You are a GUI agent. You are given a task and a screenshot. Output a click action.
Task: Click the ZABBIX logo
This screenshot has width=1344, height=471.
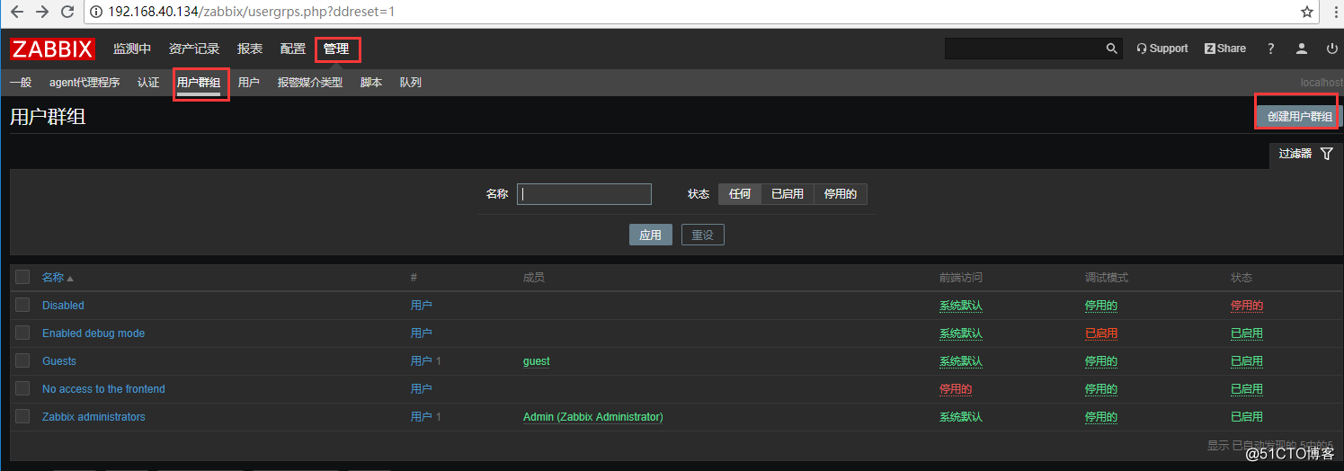[53, 49]
